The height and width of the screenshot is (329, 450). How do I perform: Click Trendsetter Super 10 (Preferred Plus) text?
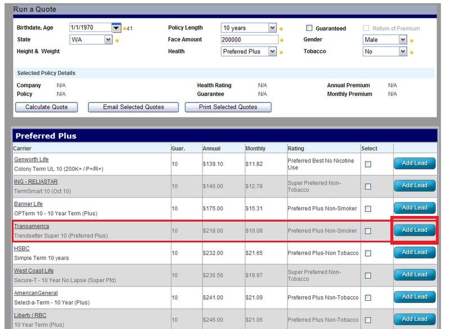coord(61,236)
